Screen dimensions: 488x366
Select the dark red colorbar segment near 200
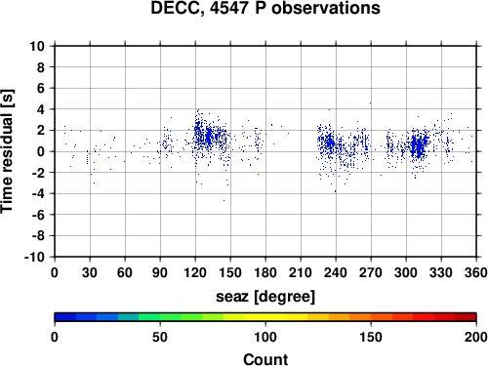coord(466,317)
